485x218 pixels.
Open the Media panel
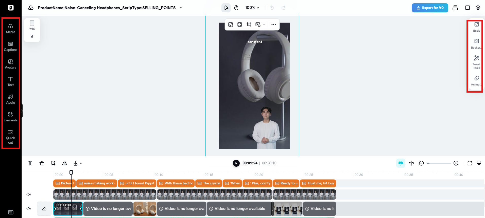click(x=10, y=29)
